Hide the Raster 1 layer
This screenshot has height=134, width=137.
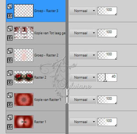[x=10, y=127]
